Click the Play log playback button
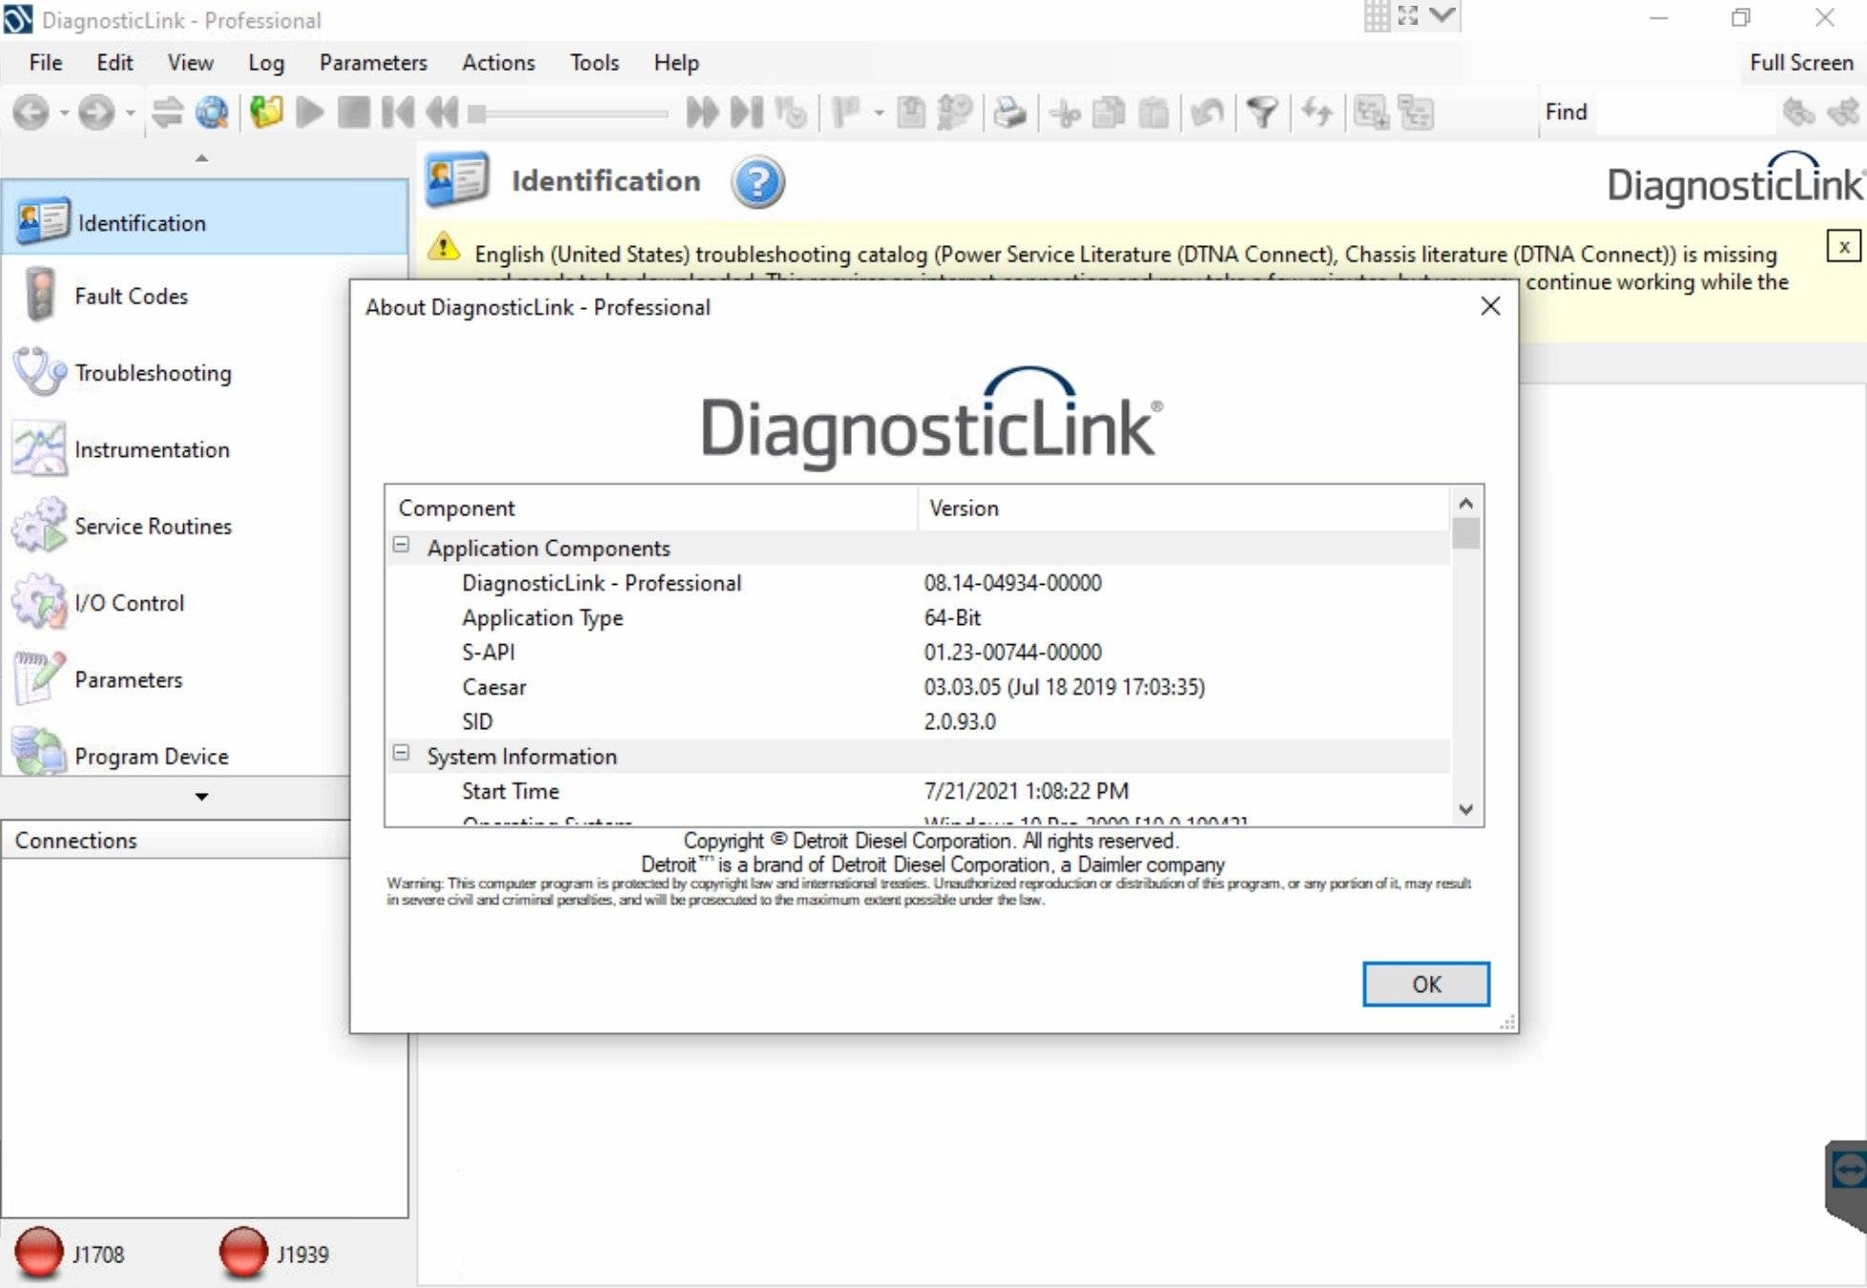Screen dimensions: 1867x1288 310,113
